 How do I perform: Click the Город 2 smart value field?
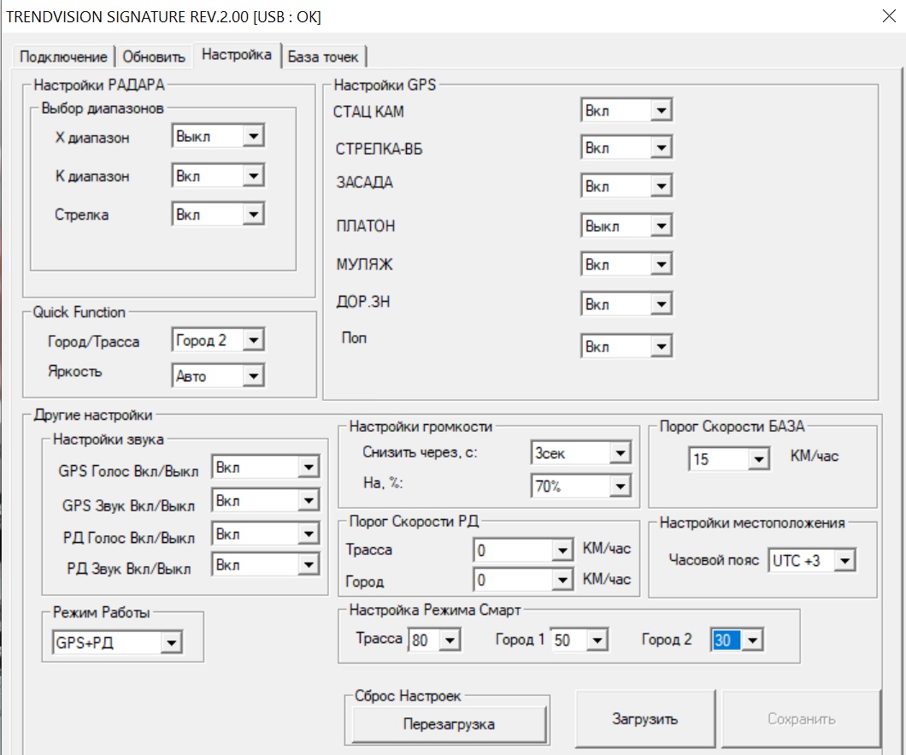725,640
